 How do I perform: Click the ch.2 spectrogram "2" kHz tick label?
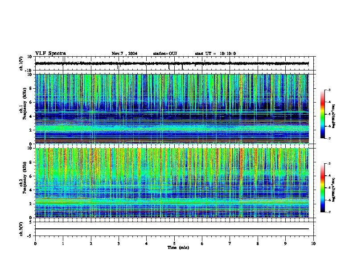point(31,204)
